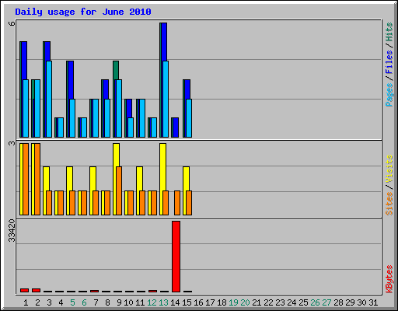Click day label "4" on the x-axis
The image size is (398, 311).
(x=61, y=302)
